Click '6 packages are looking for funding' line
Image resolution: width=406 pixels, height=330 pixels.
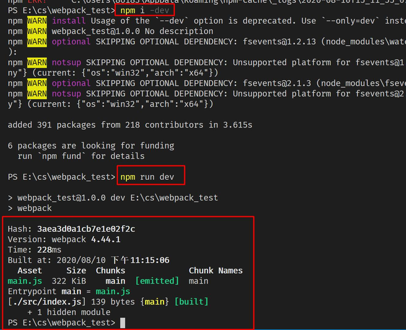tap(91, 146)
